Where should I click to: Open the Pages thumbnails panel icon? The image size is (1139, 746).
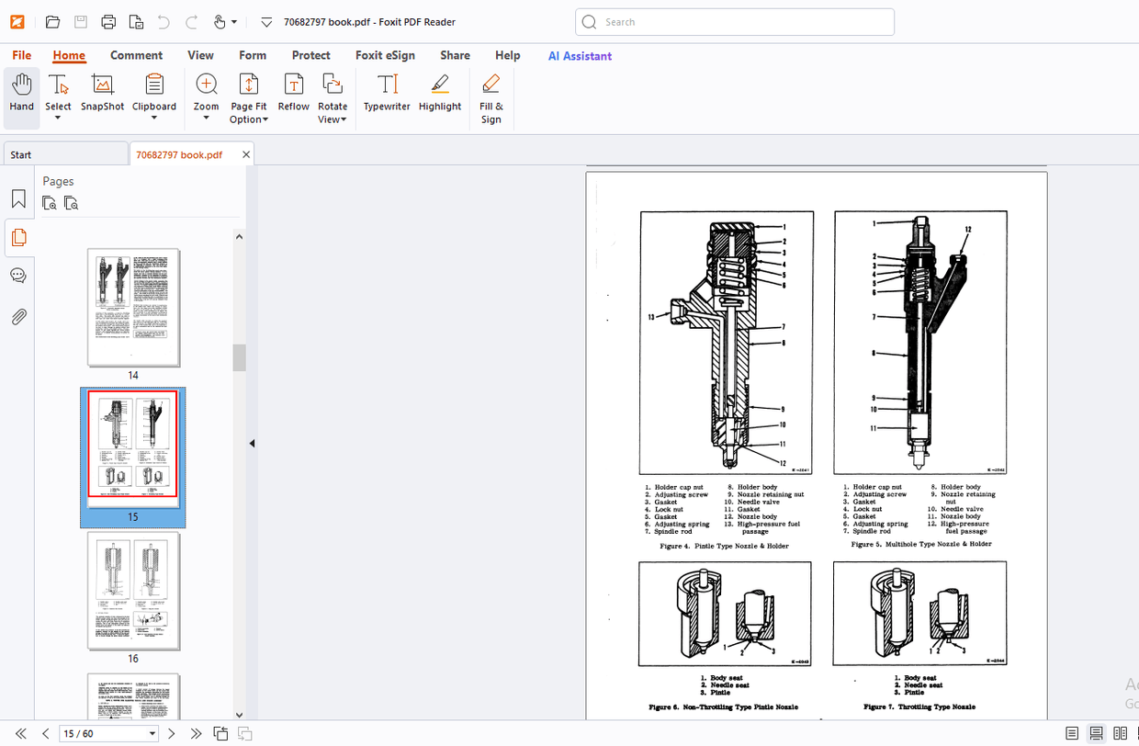(x=18, y=237)
